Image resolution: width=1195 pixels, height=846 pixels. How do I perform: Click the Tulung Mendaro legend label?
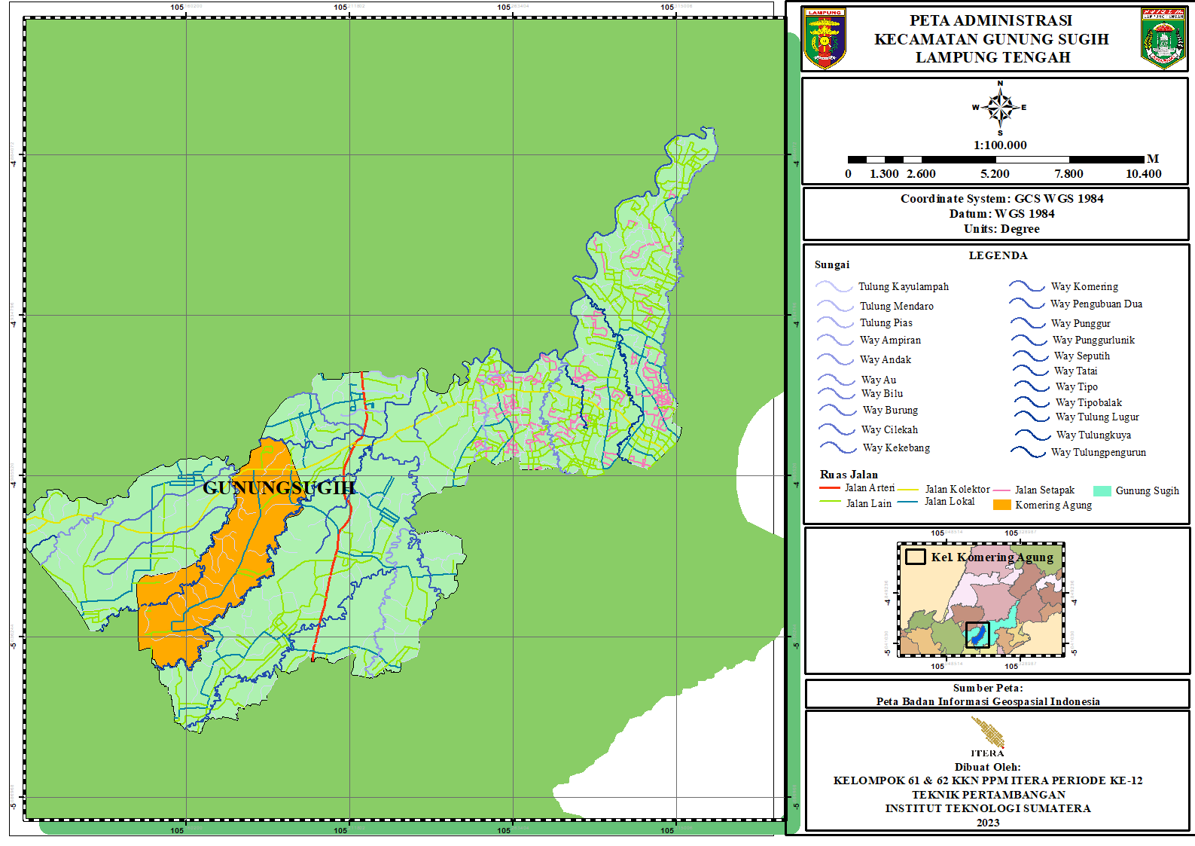click(x=897, y=306)
